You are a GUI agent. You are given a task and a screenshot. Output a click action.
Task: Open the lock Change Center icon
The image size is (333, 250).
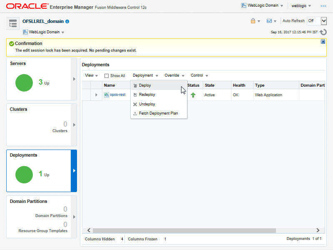253,21
